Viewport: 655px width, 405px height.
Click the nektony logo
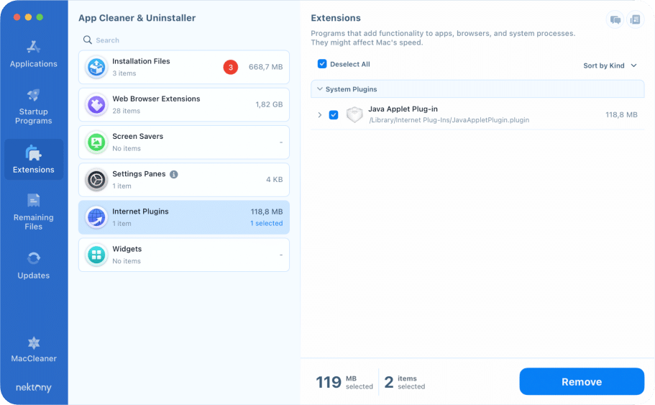click(33, 388)
